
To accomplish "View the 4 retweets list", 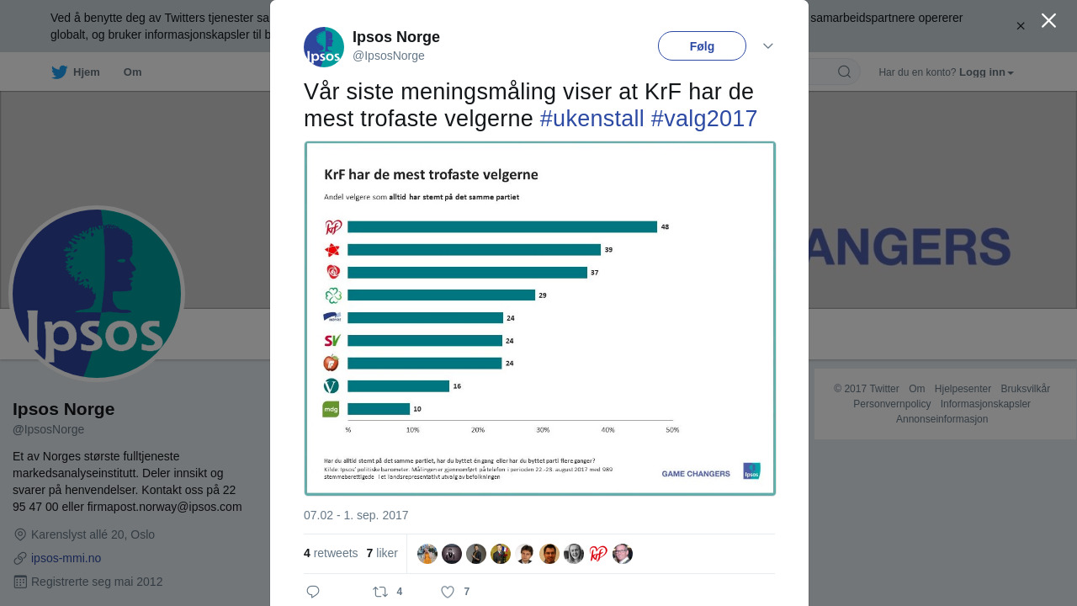I will click(331, 553).
